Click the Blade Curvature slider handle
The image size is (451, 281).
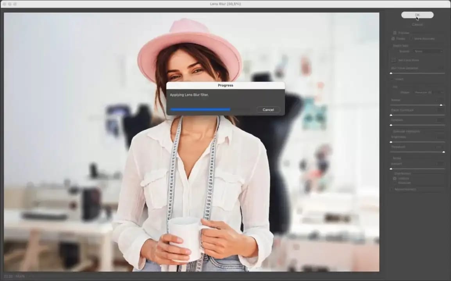pyautogui.click(x=391, y=115)
